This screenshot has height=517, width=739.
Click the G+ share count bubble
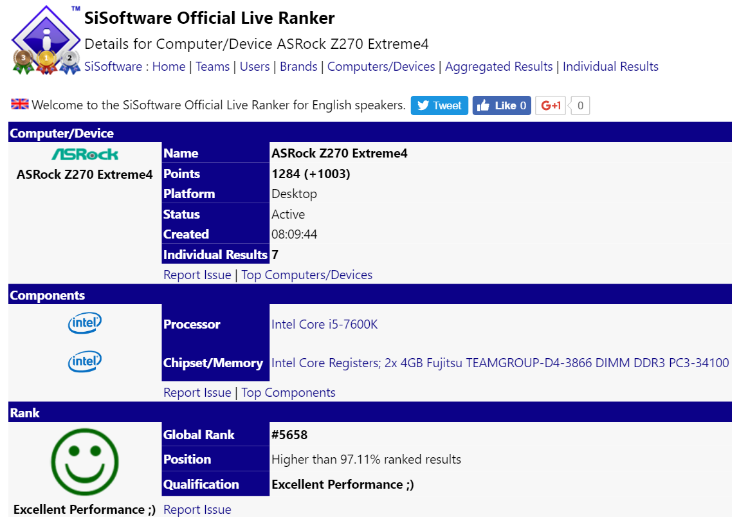point(579,105)
